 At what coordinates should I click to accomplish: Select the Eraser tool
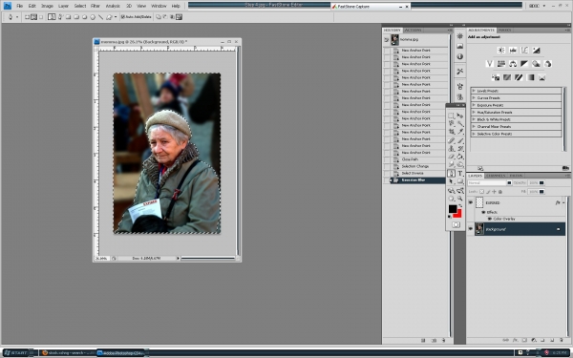pos(452,157)
